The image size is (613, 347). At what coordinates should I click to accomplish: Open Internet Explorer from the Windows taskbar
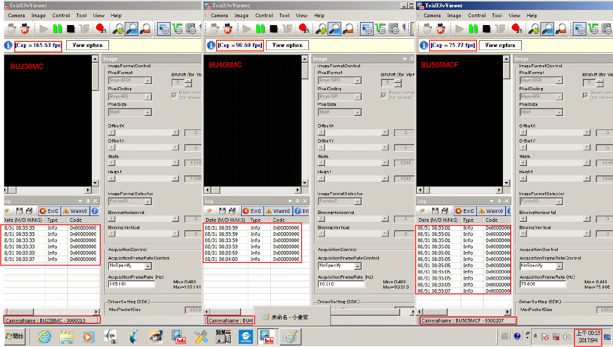click(x=45, y=337)
